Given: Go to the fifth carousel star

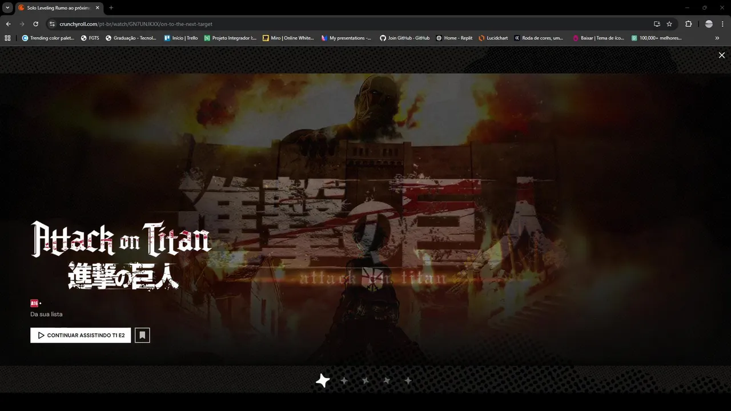Looking at the screenshot, I should coord(408,380).
